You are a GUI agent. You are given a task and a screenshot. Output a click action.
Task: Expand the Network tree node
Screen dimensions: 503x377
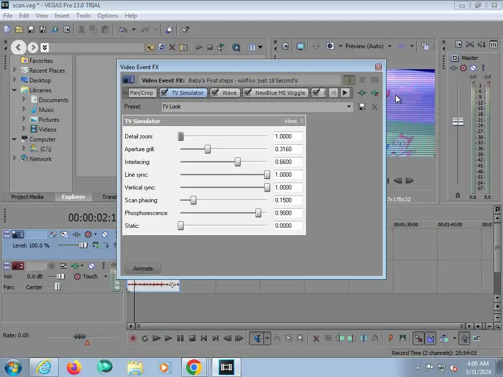coord(14,158)
